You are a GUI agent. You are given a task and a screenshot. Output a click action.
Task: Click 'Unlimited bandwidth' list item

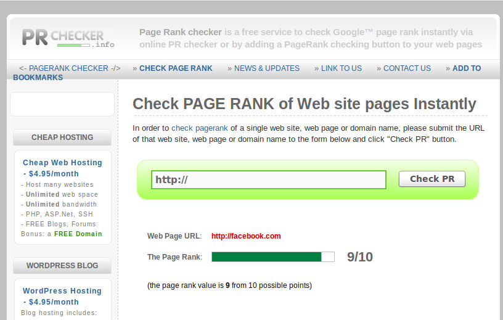(59, 204)
